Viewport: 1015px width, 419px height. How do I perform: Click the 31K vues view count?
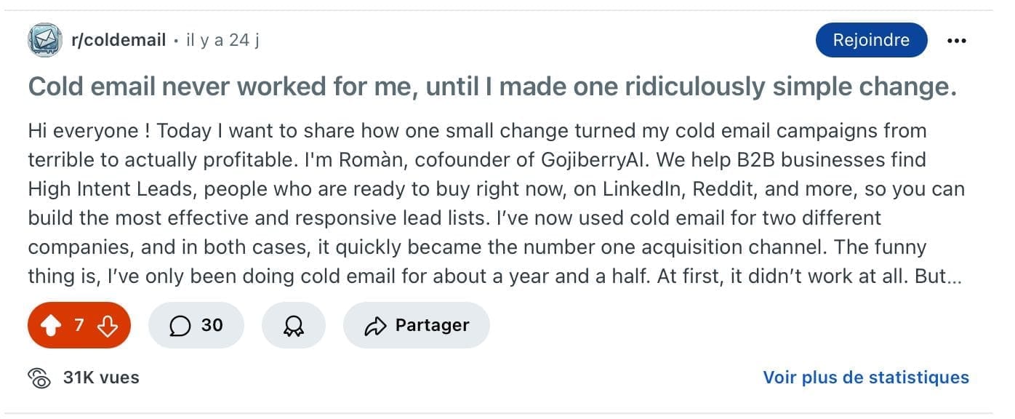click(101, 378)
